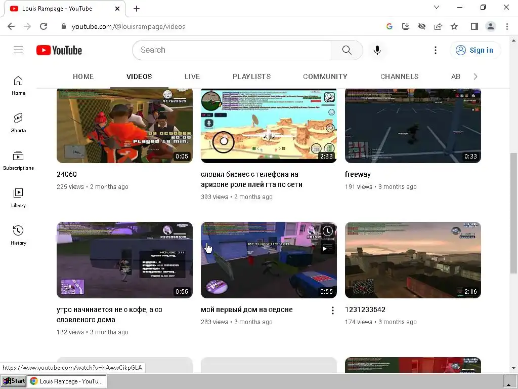Open the Chrome profile avatar
This screenshot has width=518, height=389.
pyautogui.click(x=491, y=26)
